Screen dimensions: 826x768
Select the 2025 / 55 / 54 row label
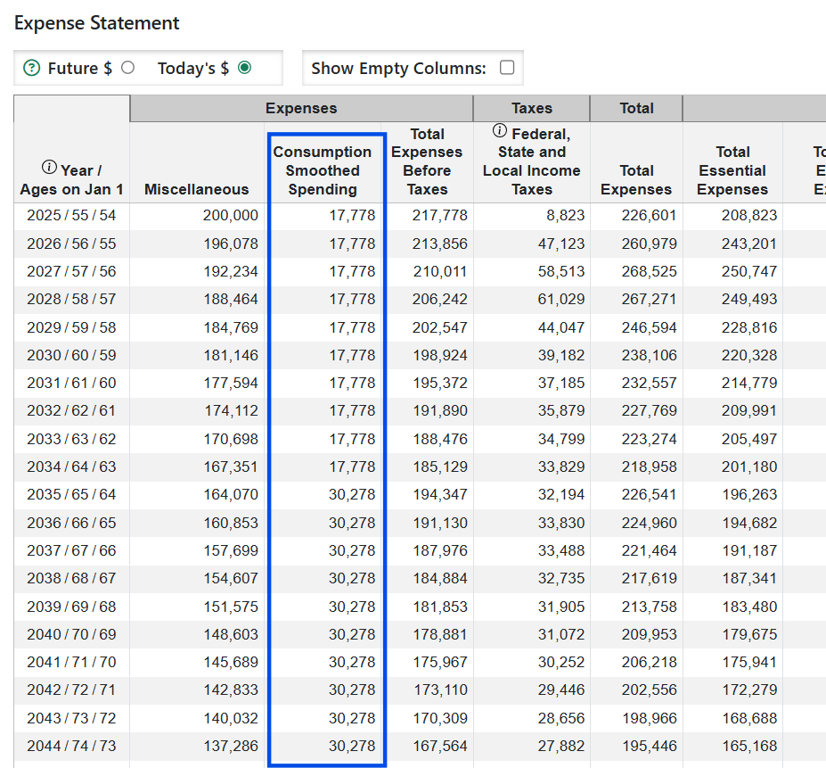71,216
